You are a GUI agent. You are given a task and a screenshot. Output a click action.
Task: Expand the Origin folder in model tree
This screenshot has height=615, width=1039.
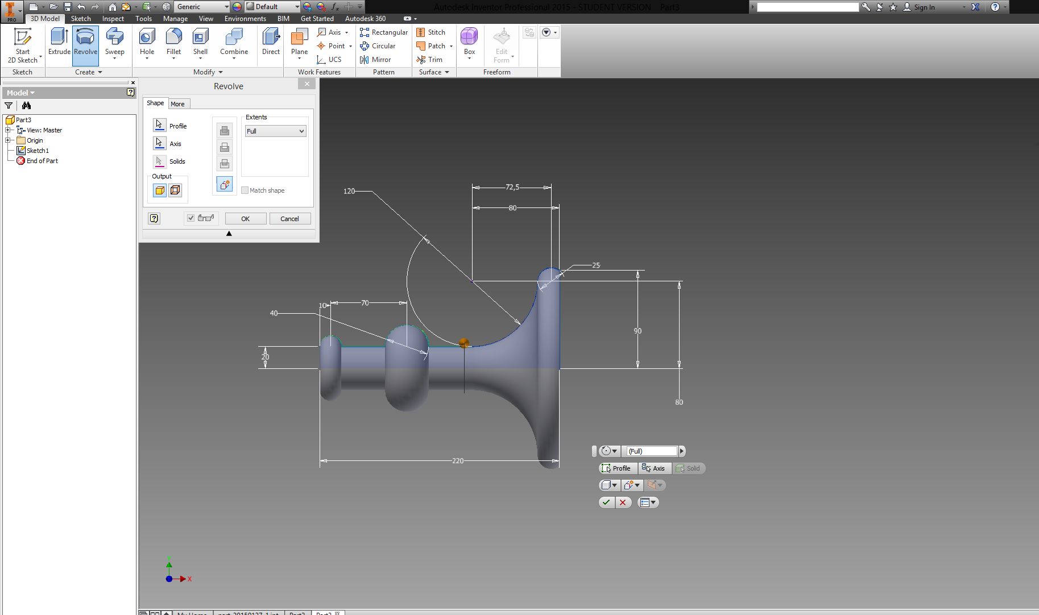tap(9, 140)
